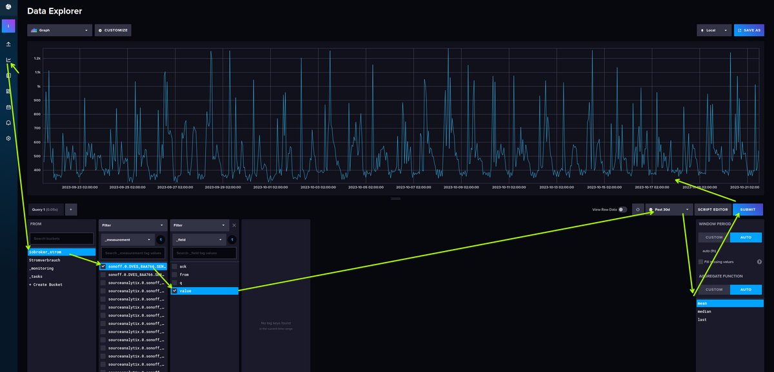The height and width of the screenshot is (372, 774).
Task: Select the _monitoring bucket
Action: (62, 268)
